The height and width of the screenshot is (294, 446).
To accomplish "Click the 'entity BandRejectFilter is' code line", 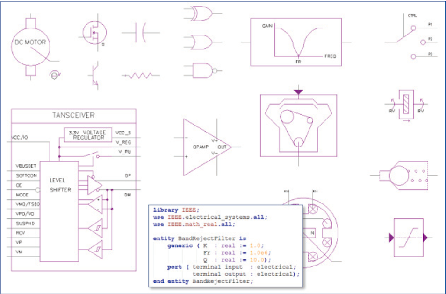I will tap(200, 238).
